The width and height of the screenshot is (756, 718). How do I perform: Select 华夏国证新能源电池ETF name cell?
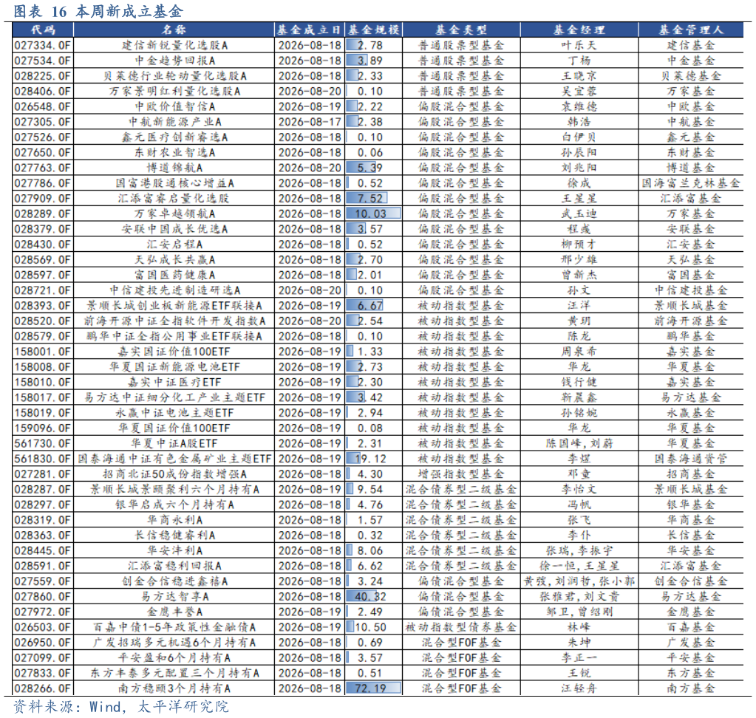[x=174, y=366]
